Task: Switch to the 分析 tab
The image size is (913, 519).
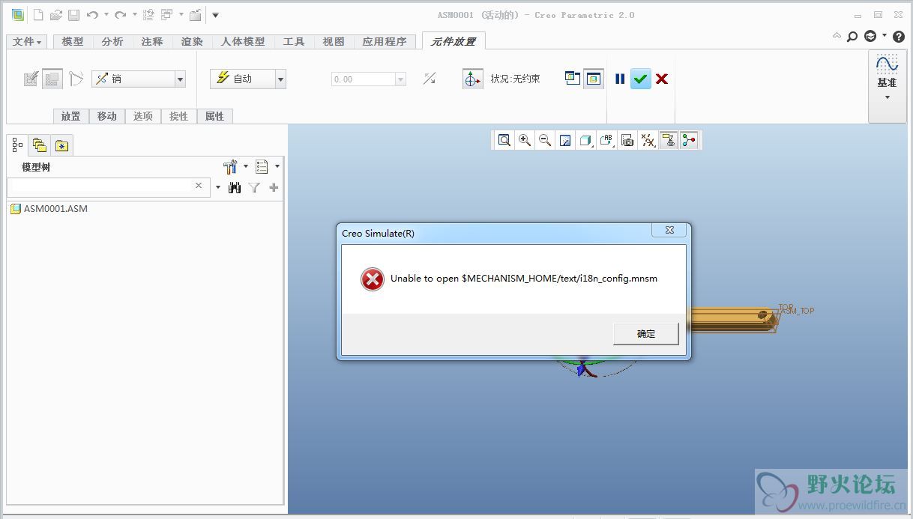Action: (x=112, y=42)
